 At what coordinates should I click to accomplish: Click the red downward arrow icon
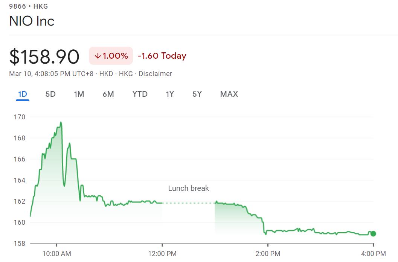[99, 55]
